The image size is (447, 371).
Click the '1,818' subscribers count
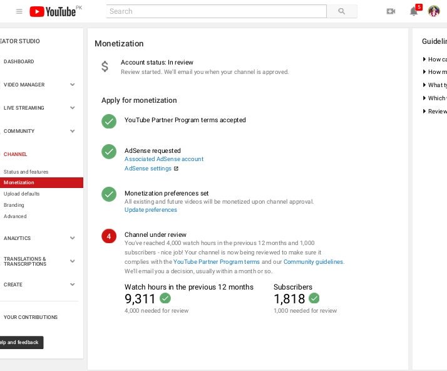coord(289,299)
